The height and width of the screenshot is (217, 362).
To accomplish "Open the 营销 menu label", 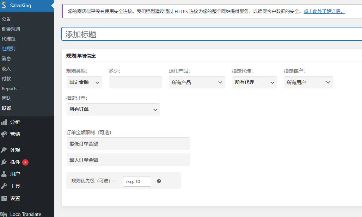I will tap(15, 134).
